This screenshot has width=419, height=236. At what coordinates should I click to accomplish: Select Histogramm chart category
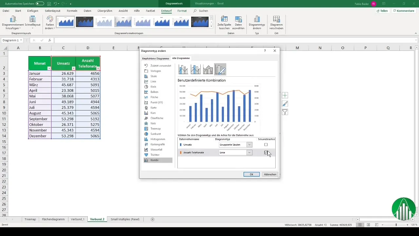pos(158,139)
